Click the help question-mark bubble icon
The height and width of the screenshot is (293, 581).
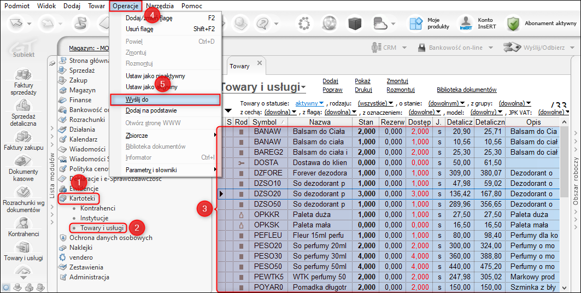click(x=262, y=24)
